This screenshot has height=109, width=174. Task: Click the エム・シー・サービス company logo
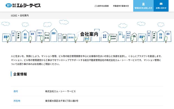tap(23, 5)
